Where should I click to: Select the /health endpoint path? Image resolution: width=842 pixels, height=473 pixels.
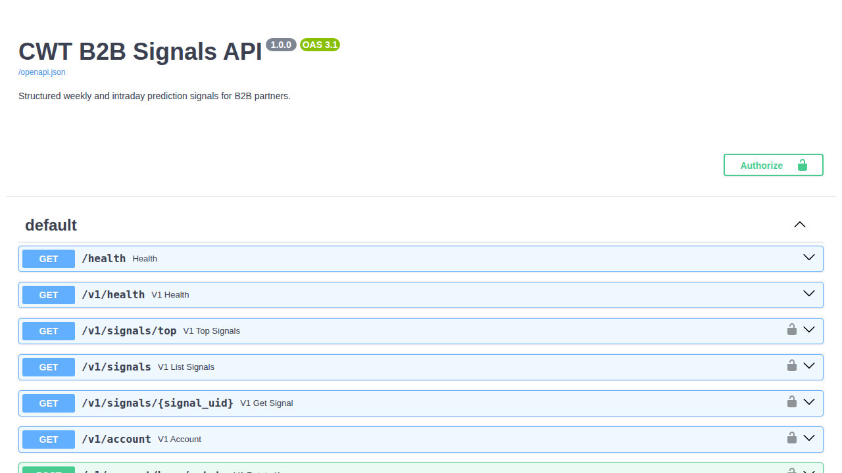[103, 259]
